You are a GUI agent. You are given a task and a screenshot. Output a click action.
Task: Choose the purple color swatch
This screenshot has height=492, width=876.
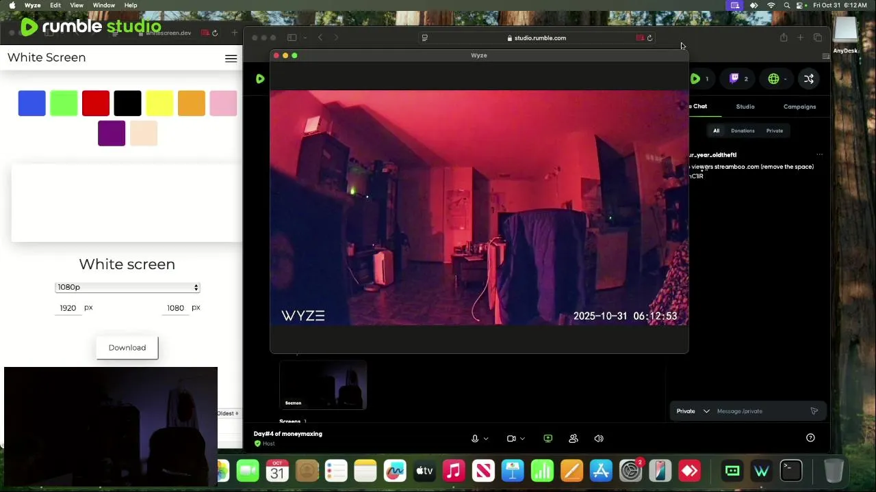click(x=112, y=133)
